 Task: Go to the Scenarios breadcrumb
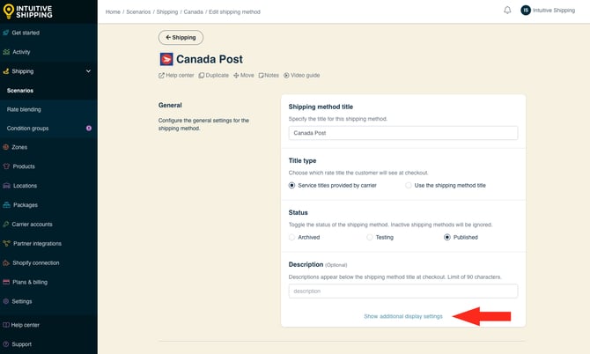coord(138,12)
